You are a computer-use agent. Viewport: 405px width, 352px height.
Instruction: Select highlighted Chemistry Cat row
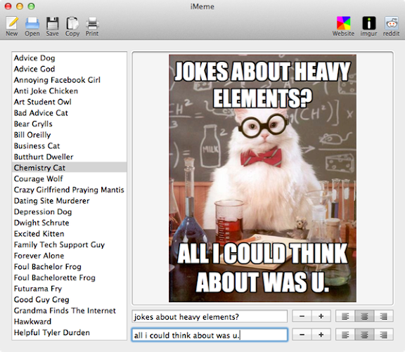tap(69, 168)
